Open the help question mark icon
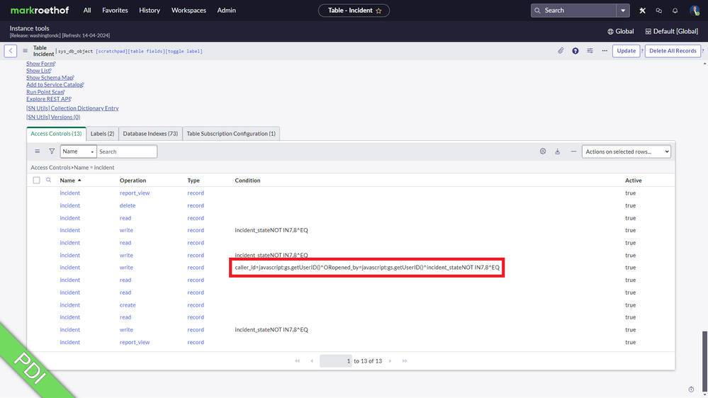Image resolution: width=708 pixels, height=398 pixels. [x=575, y=51]
